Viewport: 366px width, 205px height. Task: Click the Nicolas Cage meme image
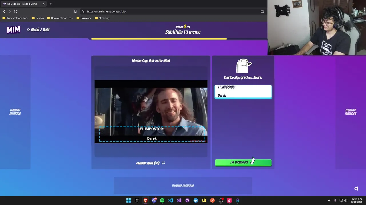(x=151, y=112)
